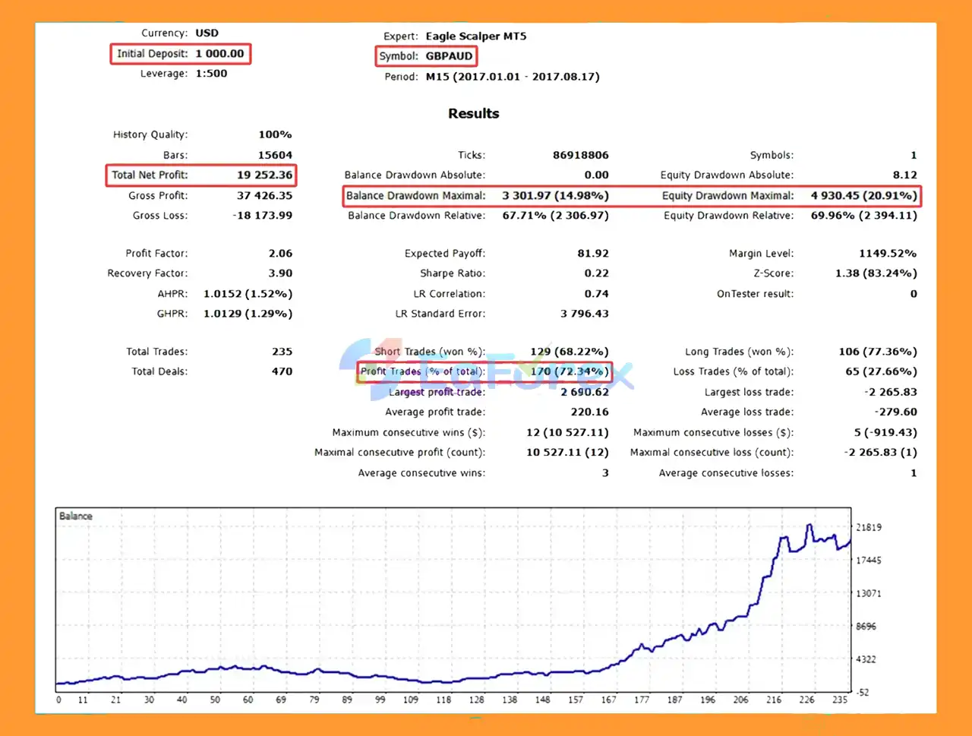Click the Profit Trades value 170 (72.34%)

(569, 372)
